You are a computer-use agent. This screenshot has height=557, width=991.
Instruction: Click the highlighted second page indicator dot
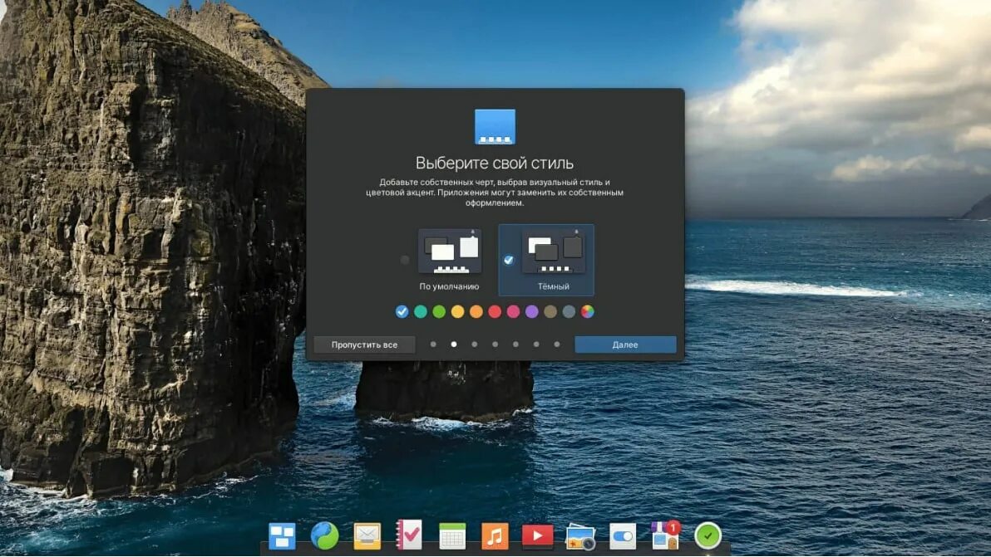pyautogui.click(x=454, y=344)
